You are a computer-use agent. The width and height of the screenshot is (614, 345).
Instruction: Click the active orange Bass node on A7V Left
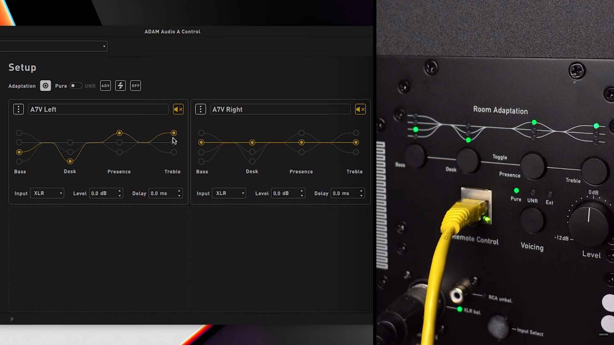[19, 152]
